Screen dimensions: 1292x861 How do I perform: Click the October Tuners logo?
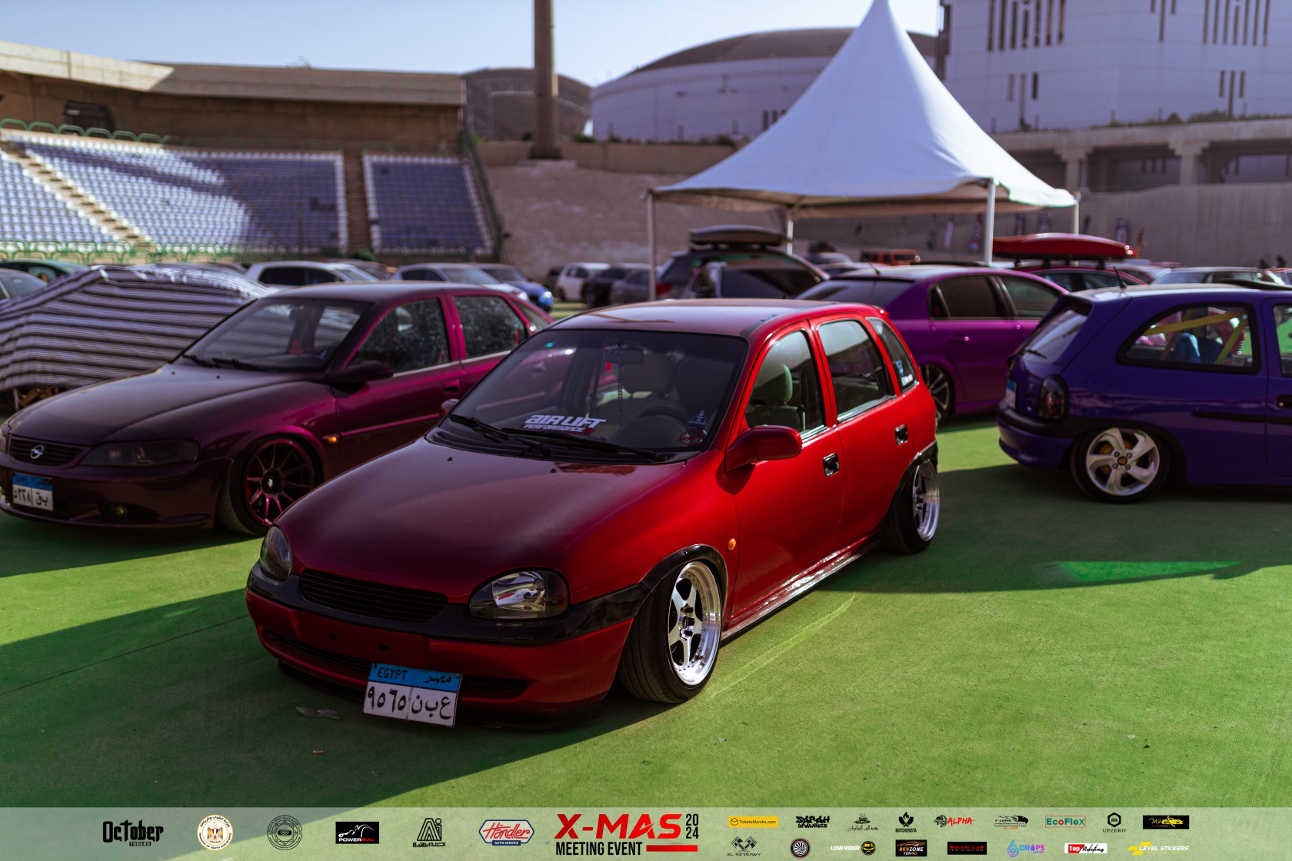[x=133, y=831]
